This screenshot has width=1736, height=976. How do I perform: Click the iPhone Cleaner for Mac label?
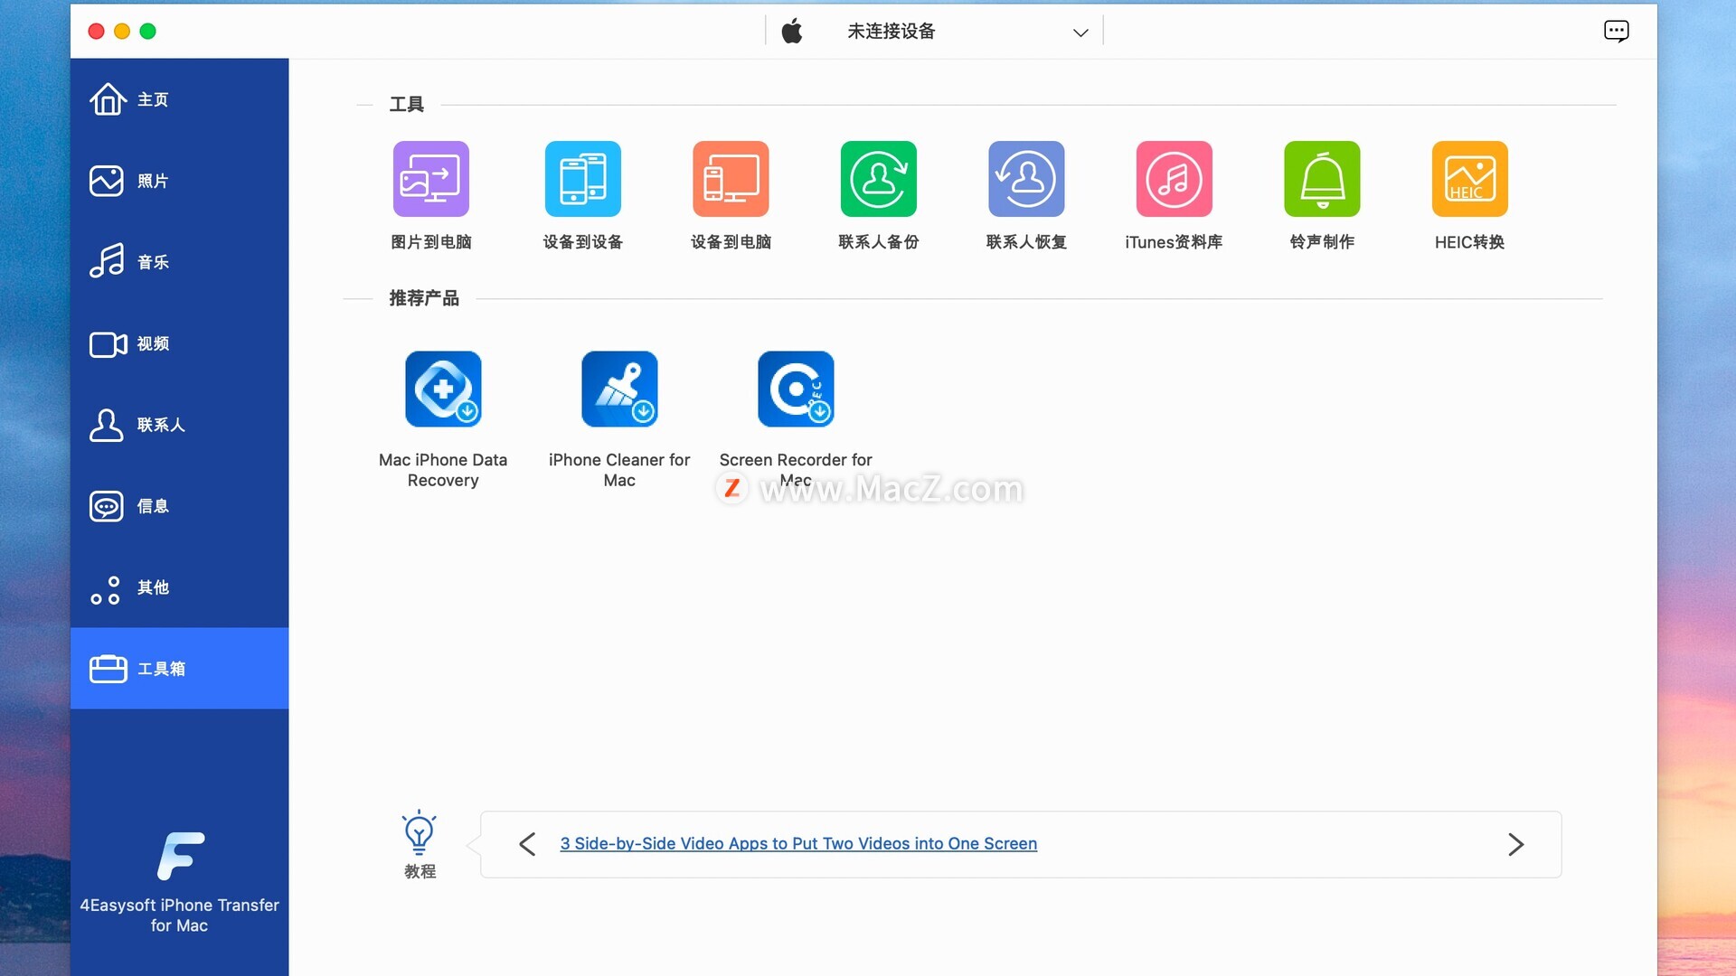[619, 470]
